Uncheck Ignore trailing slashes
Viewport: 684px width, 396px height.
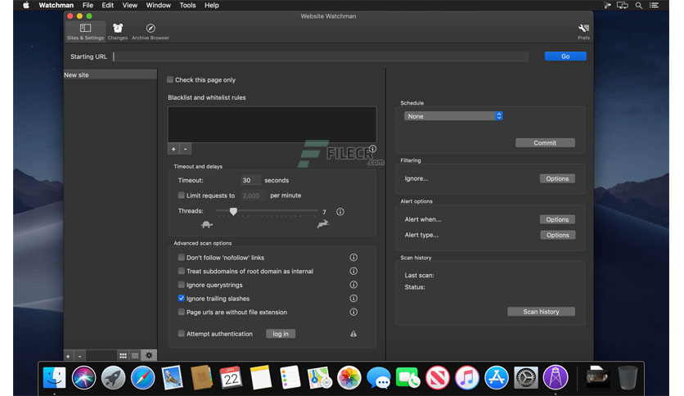tap(181, 299)
